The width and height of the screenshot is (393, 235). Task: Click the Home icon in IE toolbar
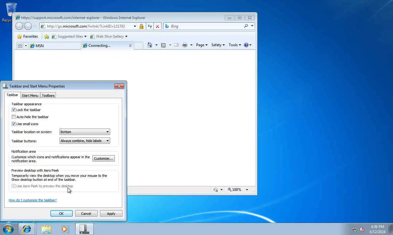(150, 45)
